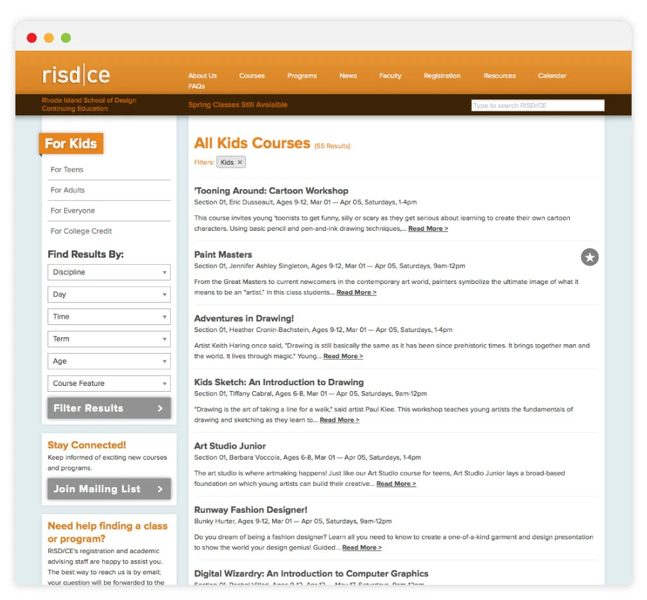Click the search RISD/CE input field
The width and height of the screenshot is (647, 600).
[538, 106]
